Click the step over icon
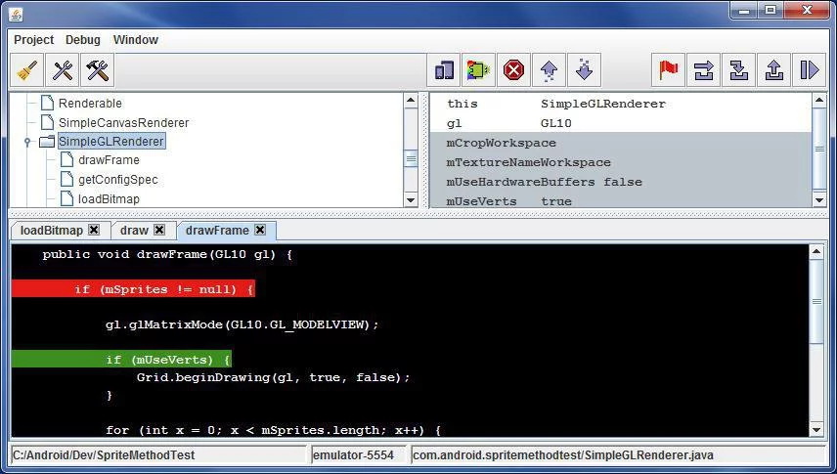Screen dimensions: 837x474 (704, 70)
